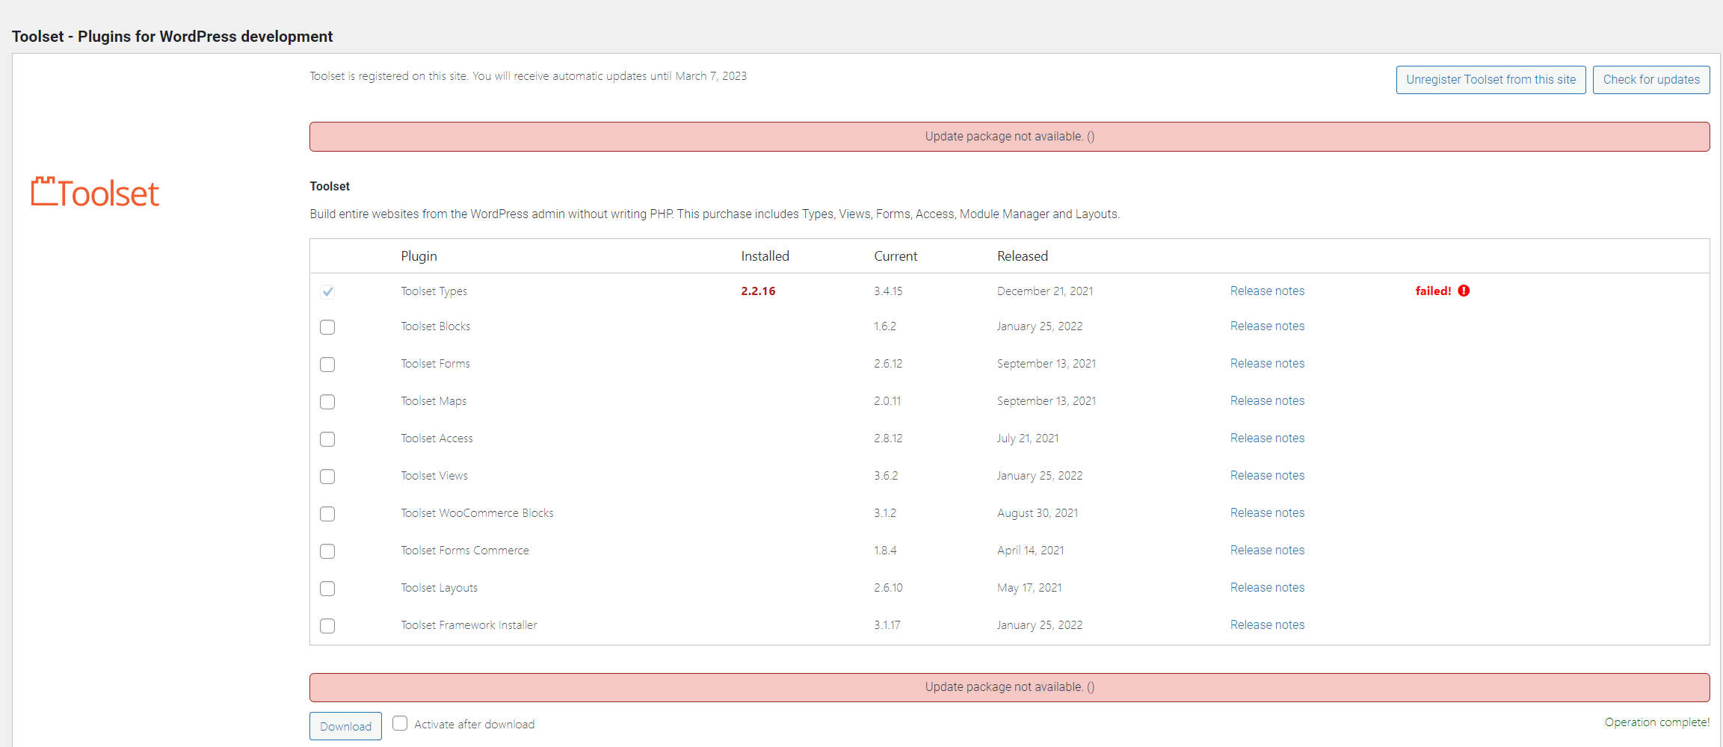Tick the Toolset Maps checkbox

click(327, 402)
